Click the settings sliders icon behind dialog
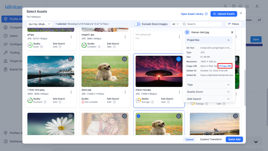Screen dimensions: 268x151 259,20
